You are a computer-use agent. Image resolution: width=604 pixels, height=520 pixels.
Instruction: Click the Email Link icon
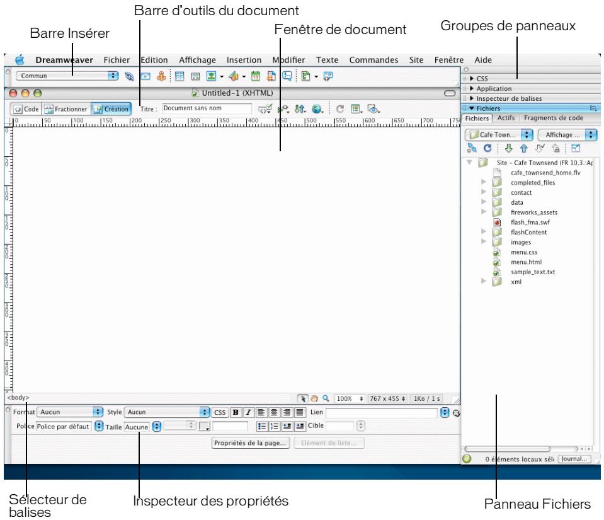pos(145,76)
